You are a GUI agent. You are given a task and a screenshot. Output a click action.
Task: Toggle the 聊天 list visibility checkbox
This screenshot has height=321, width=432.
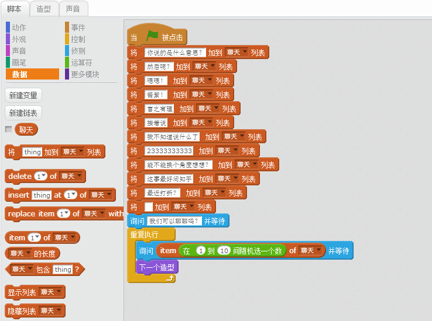pyautogui.click(x=9, y=129)
